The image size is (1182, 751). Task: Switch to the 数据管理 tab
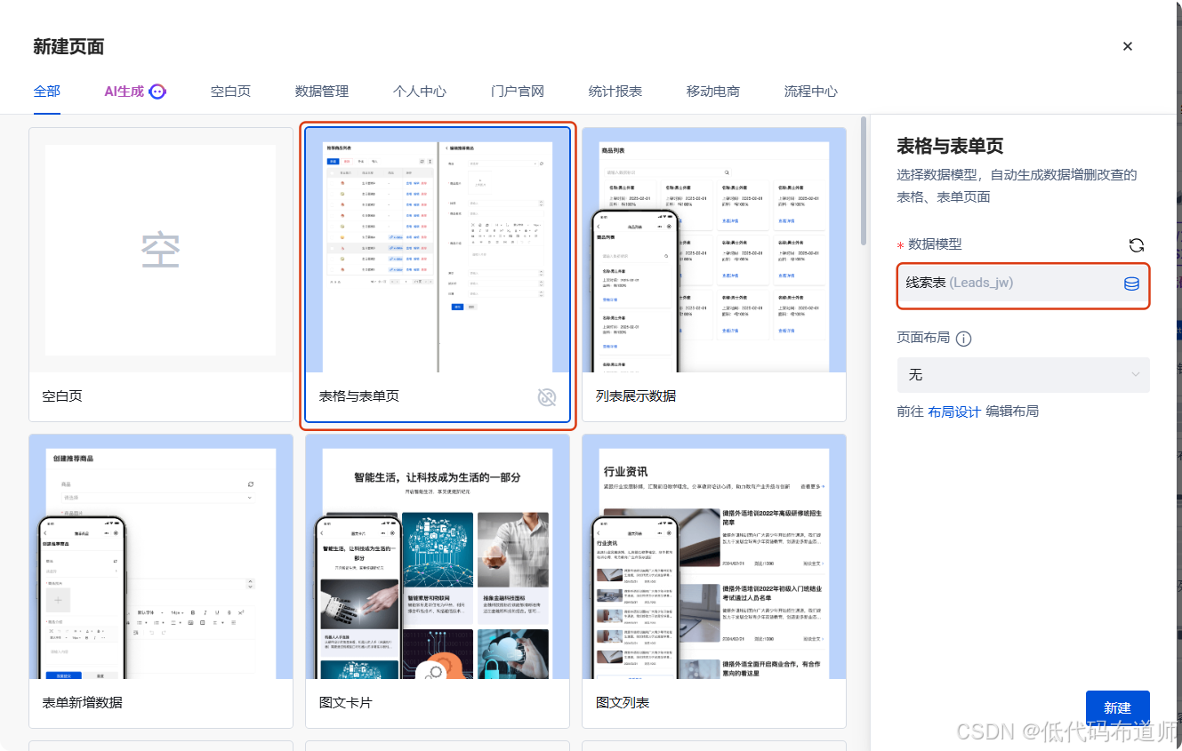point(322,91)
